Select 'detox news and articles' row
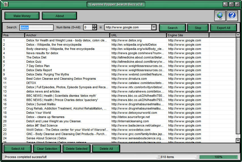Screen dimensions: 242x162 119,91
